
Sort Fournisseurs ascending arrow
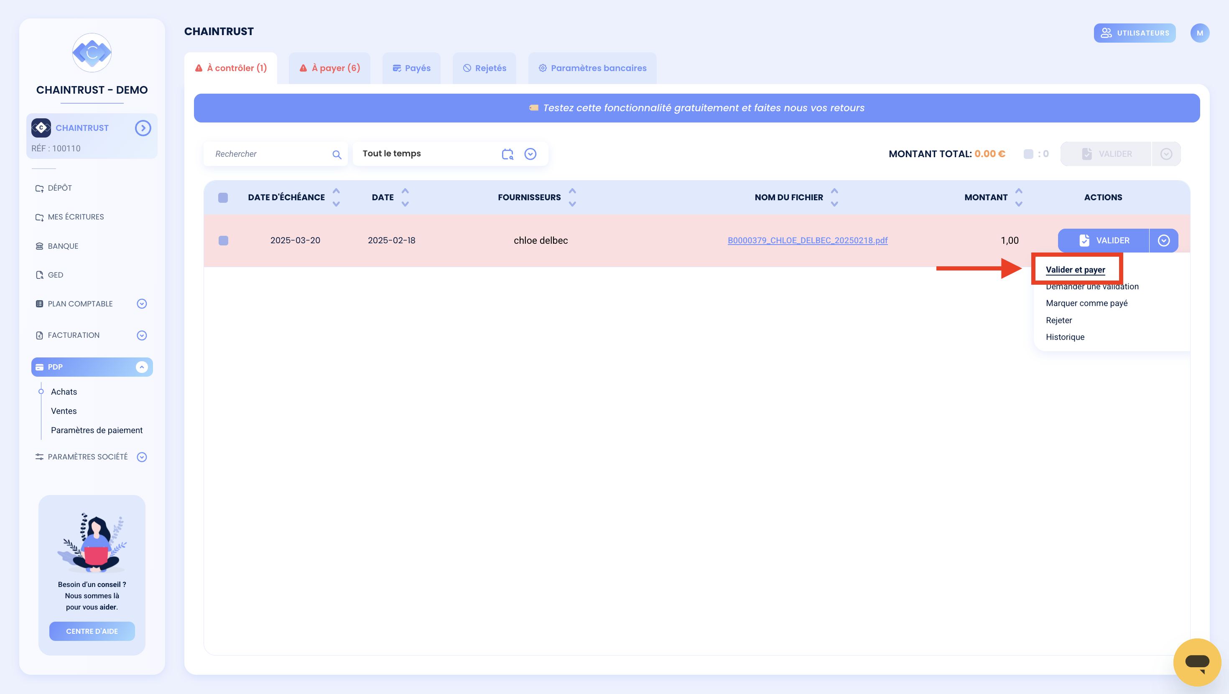pos(572,191)
